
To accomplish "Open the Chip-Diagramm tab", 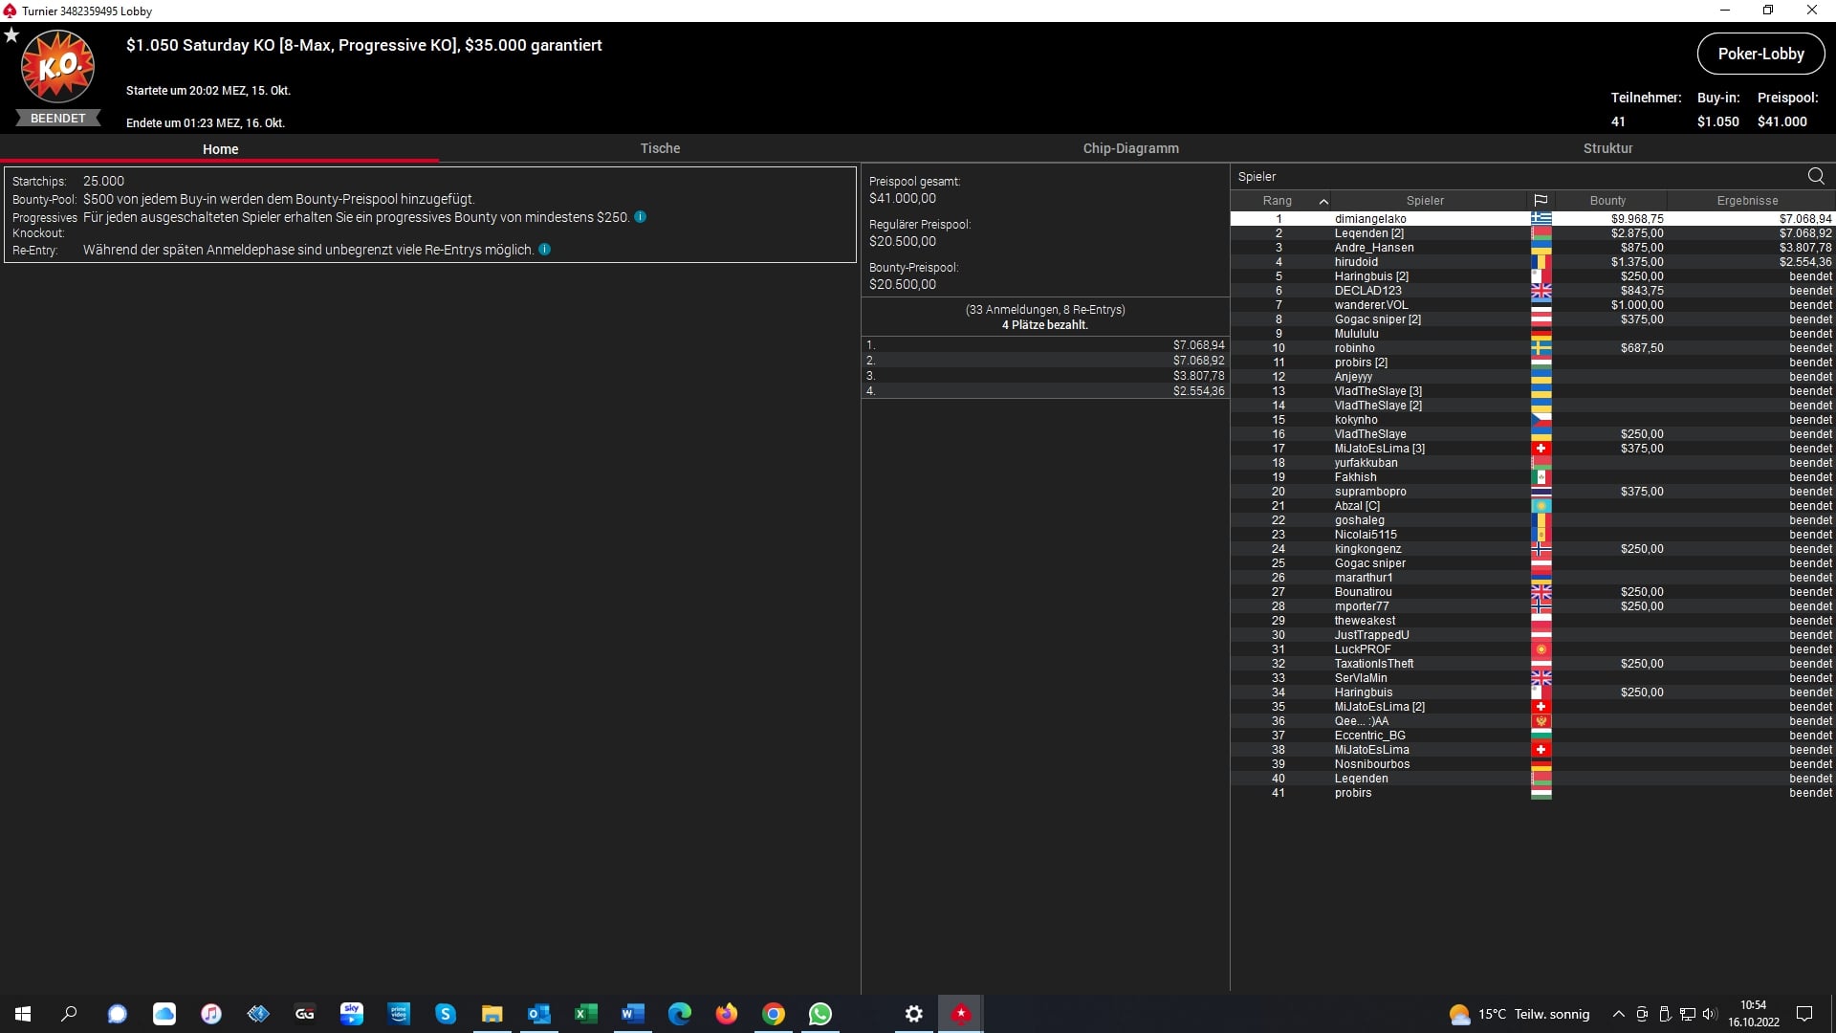I will coord(1130,148).
